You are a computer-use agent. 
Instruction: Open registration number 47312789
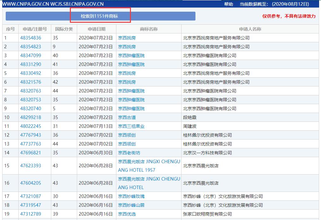[x=30, y=214]
